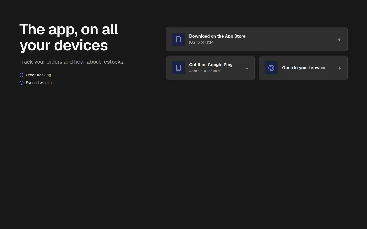Select Download on the App Store

click(257, 39)
